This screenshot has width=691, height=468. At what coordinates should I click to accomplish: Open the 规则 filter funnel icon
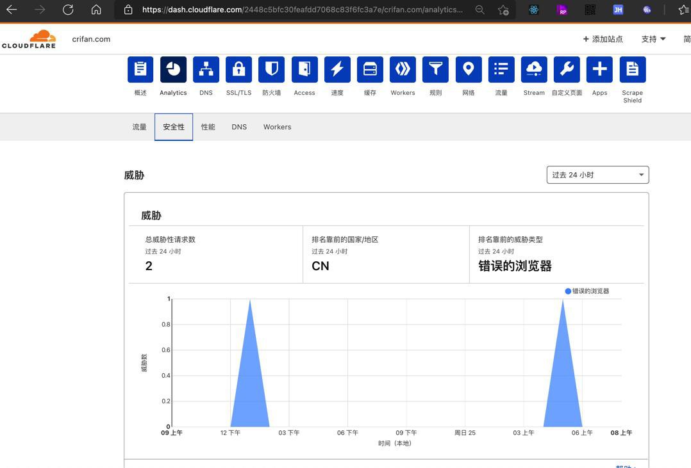click(435, 69)
